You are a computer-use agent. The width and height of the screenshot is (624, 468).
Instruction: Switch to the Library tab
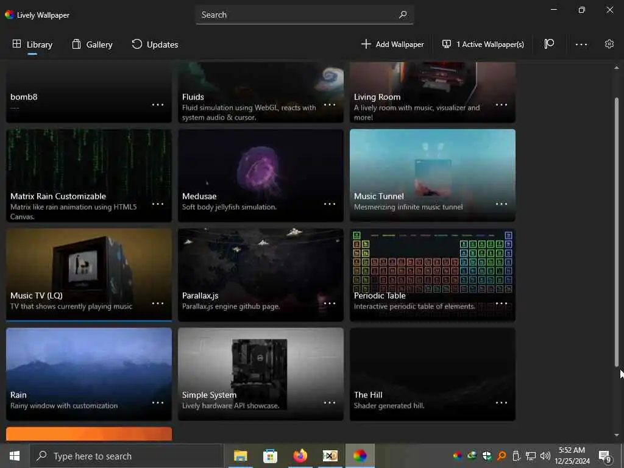(x=32, y=44)
